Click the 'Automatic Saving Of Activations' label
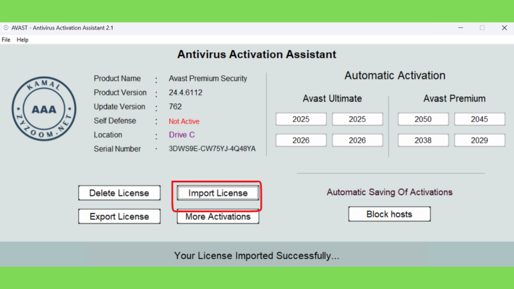The width and height of the screenshot is (514, 289). [x=390, y=192]
